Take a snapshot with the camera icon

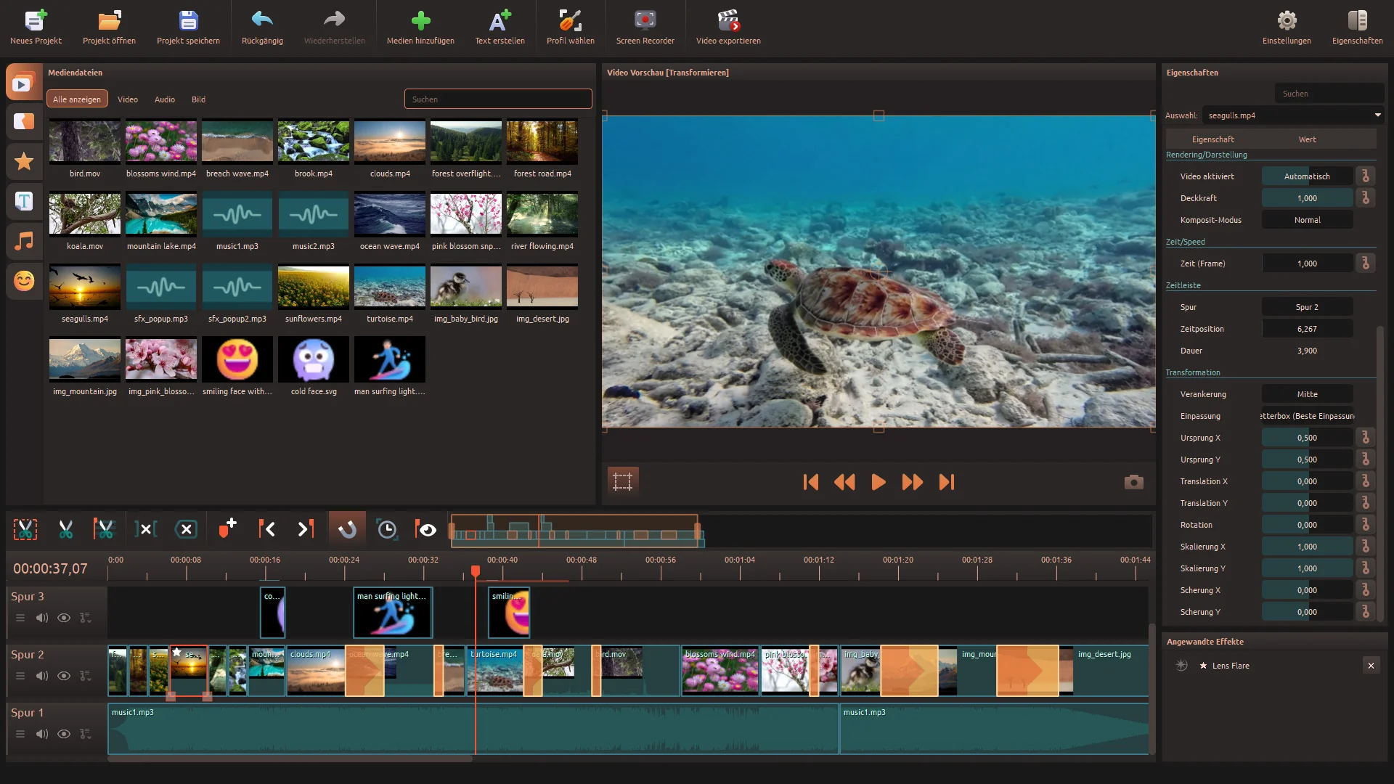1133,482
